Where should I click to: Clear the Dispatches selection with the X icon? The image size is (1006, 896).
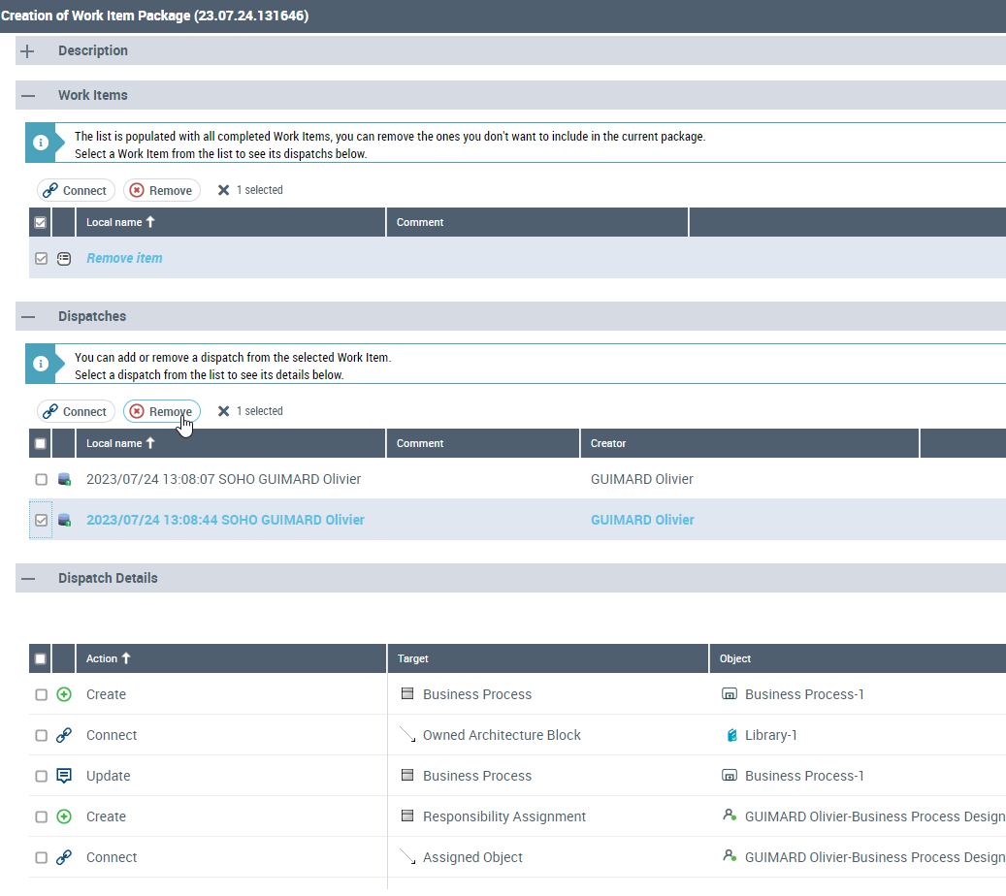(x=223, y=411)
